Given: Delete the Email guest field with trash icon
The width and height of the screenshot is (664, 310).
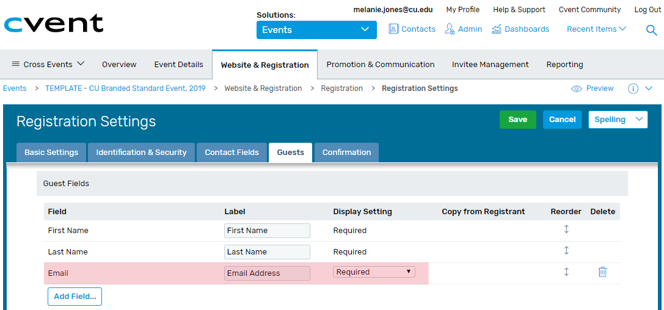Looking at the screenshot, I should (x=602, y=272).
